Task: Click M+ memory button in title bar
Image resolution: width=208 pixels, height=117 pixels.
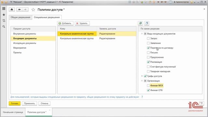Action: (x=162, y=2)
